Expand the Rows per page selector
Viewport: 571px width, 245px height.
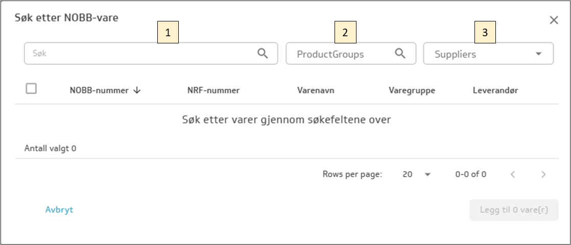417,175
